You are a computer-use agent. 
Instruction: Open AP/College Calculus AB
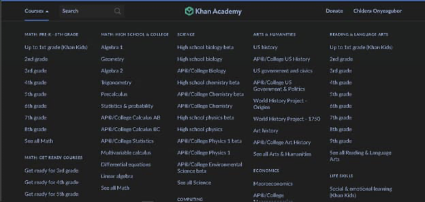pos(130,117)
